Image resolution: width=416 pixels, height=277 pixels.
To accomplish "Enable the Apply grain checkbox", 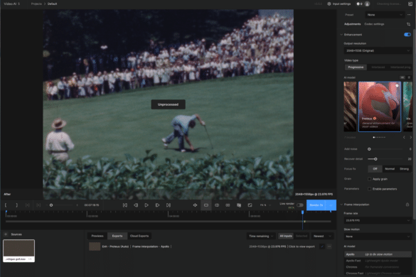I will [x=369, y=179].
